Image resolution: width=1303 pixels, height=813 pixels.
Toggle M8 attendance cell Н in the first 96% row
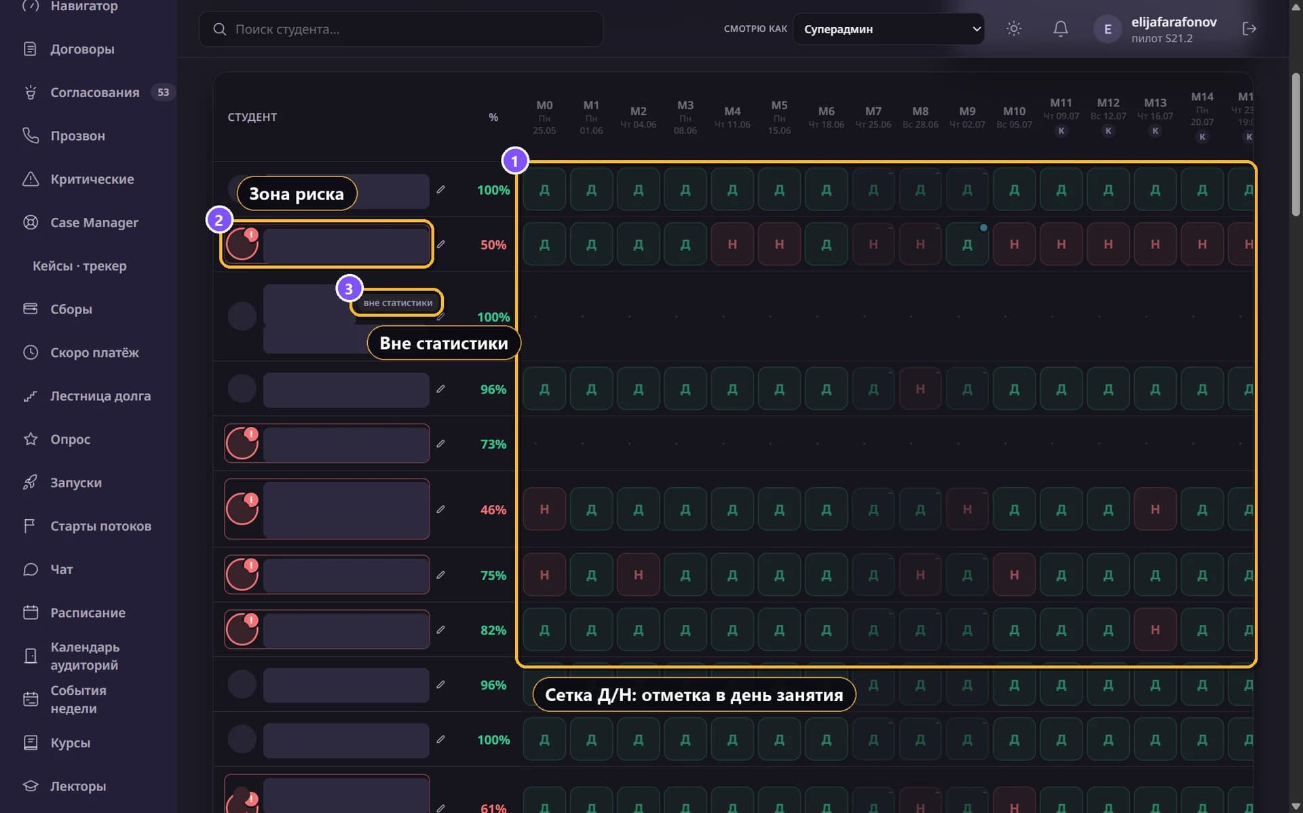pyautogui.click(x=920, y=389)
